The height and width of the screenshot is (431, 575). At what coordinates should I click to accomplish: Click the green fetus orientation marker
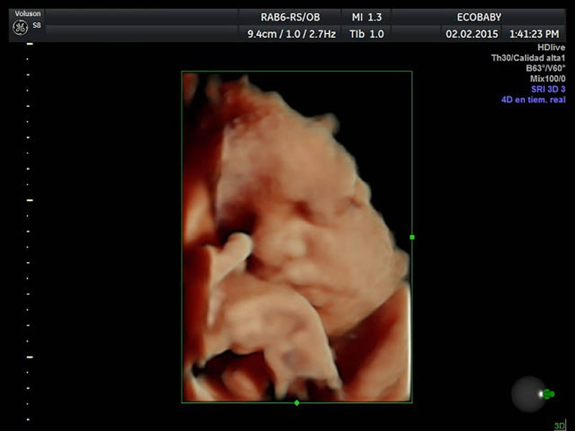(x=548, y=394)
